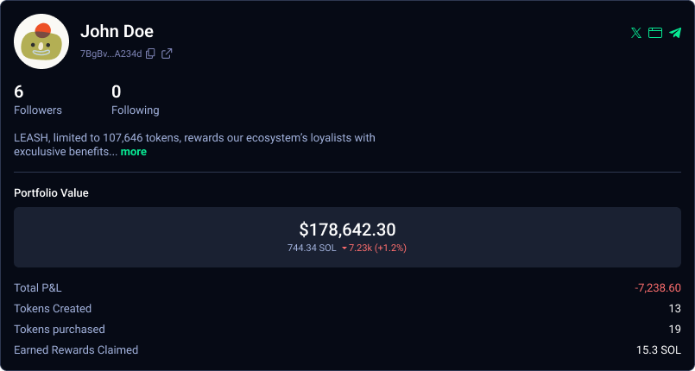Click the follower count number 6

(x=19, y=91)
